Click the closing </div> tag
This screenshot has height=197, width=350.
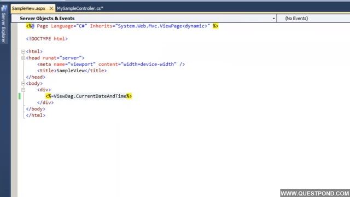(45, 102)
